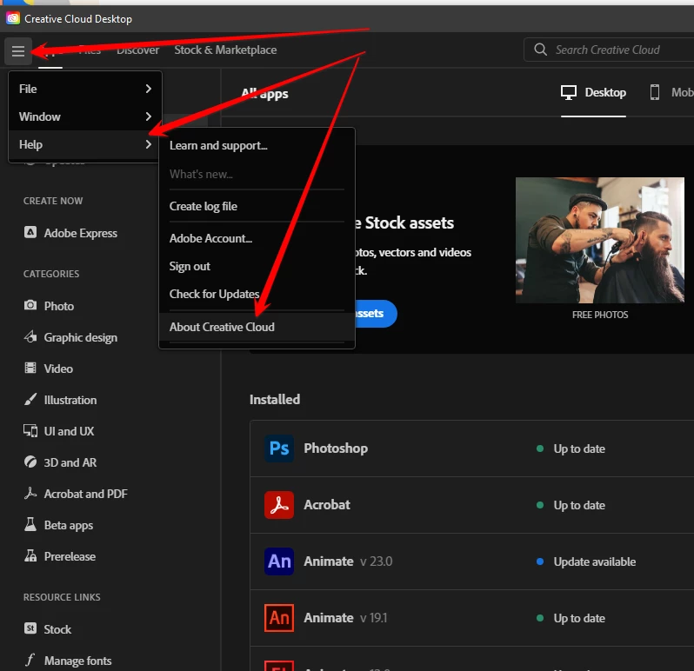Click the FREE PHOTOS caption
The height and width of the screenshot is (671, 694).
(x=600, y=315)
